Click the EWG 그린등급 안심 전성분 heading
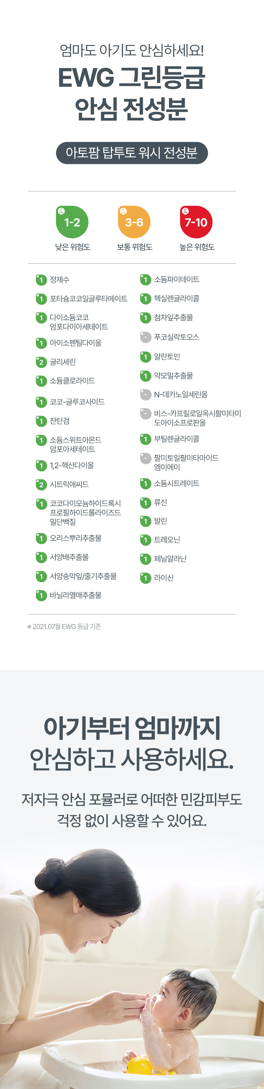Viewport: 264px width, 1089px height. [131, 93]
